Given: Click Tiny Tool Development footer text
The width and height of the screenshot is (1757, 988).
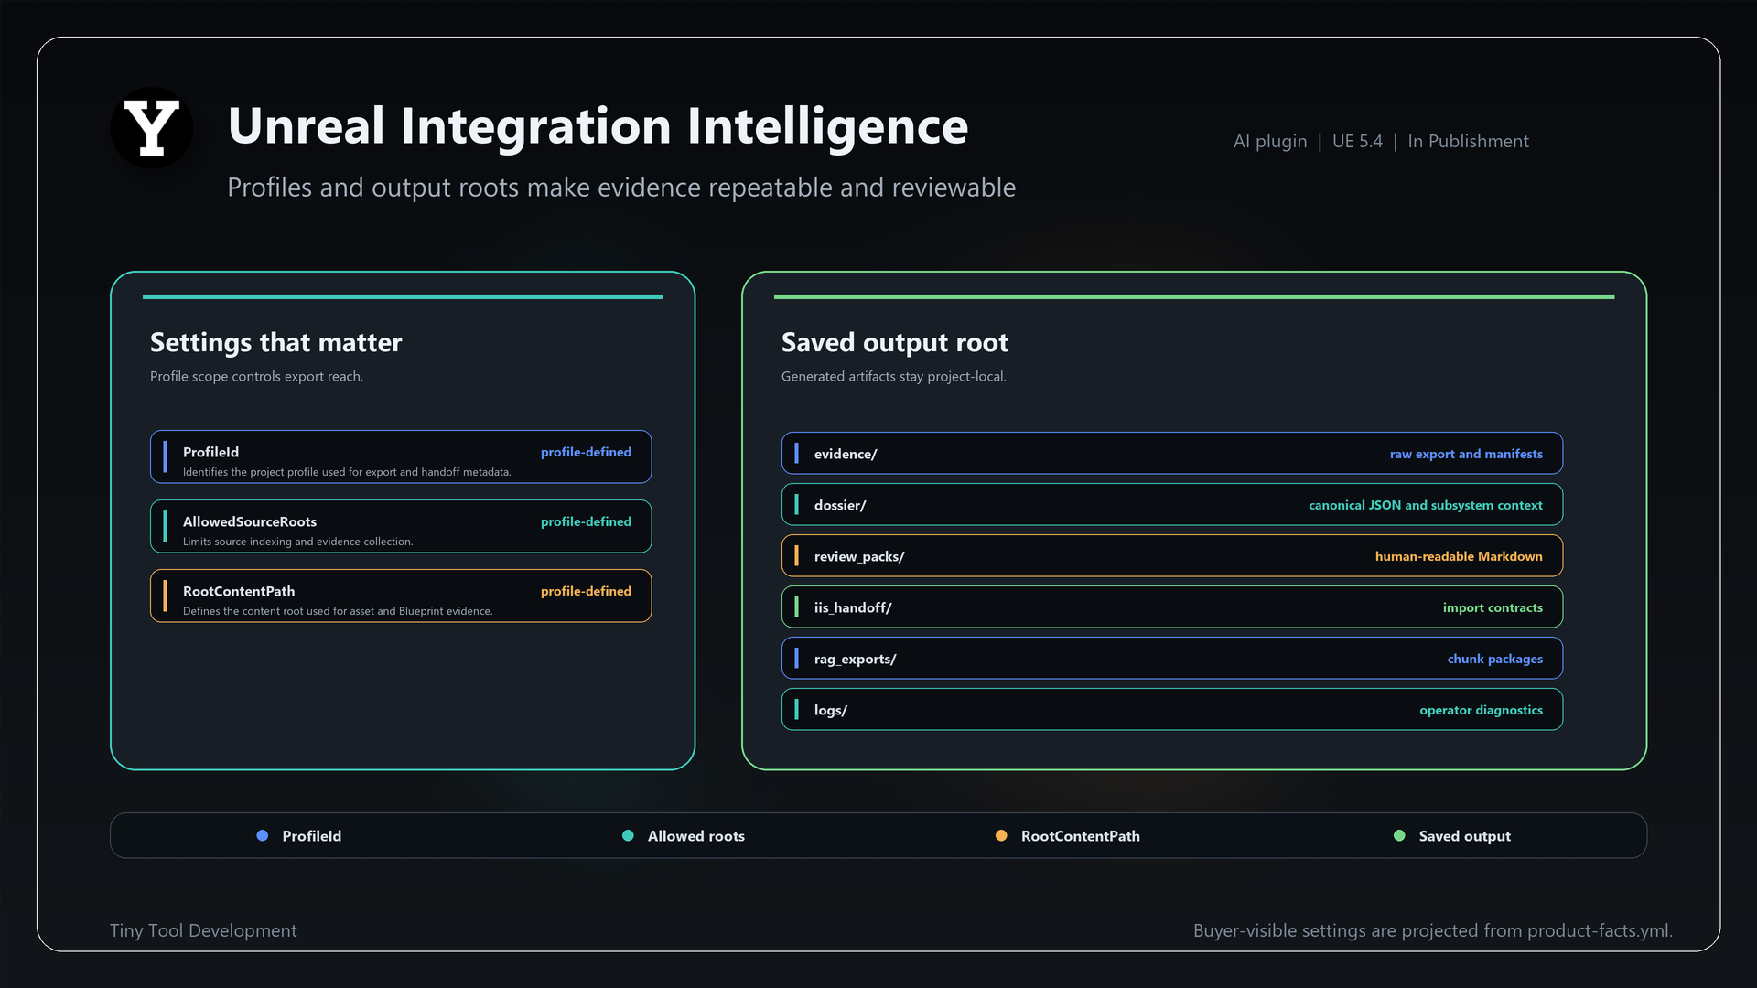Looking at the screenshot, I should tap(203, 930).
